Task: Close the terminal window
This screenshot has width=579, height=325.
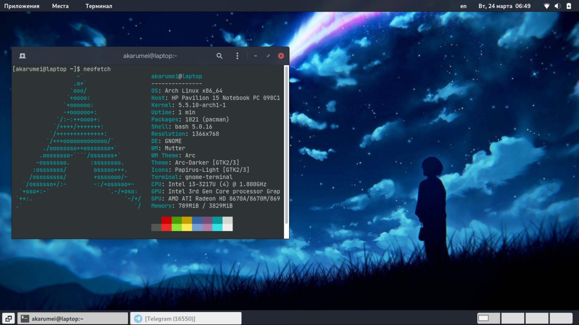Action: click(x=281, y=56)
